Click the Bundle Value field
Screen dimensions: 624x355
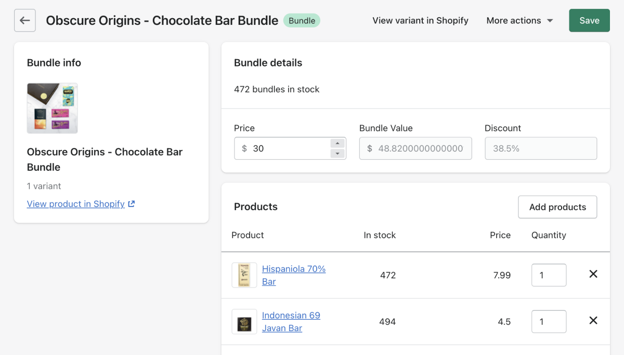(x=415, y=148)
